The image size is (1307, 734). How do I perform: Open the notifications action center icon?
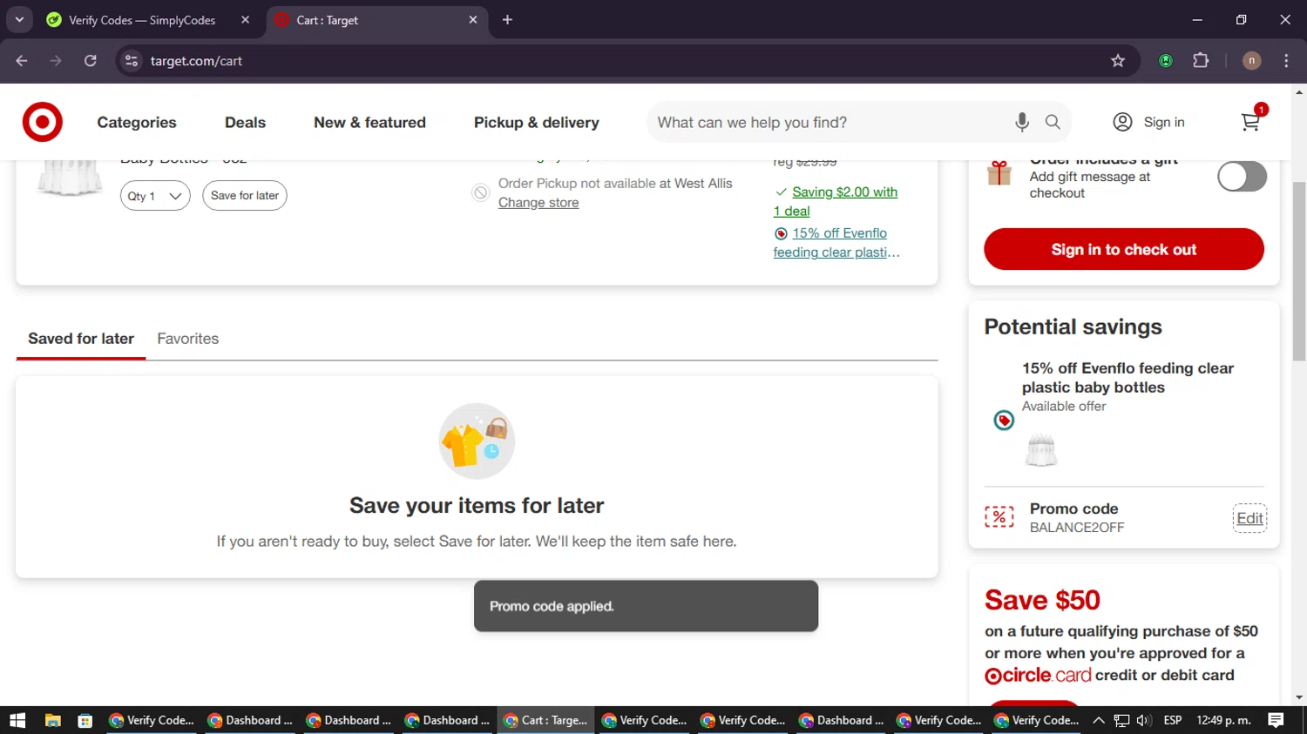[1277, 720]
